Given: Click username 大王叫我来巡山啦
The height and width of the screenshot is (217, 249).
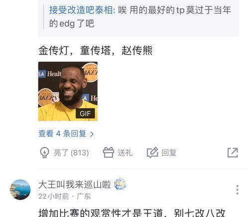Looking at the screenshot, I should click(x=75, y=185).
